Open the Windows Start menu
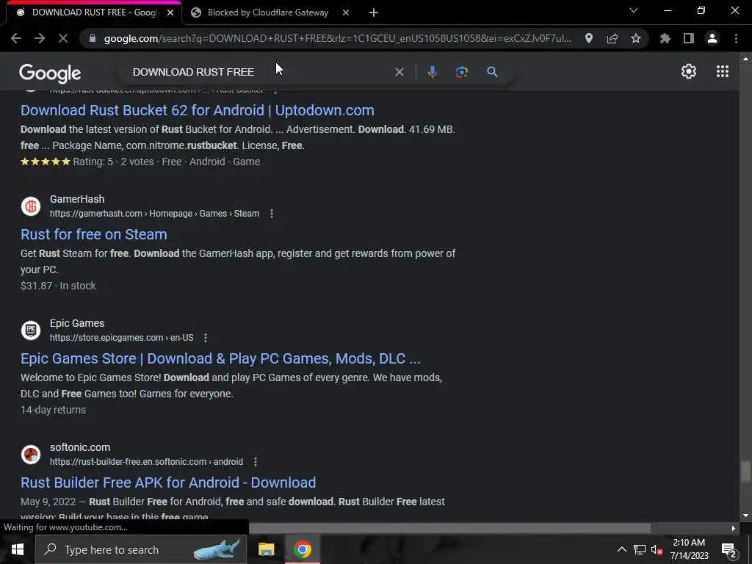This screenshot has width=752, height=564. point(18,549)
